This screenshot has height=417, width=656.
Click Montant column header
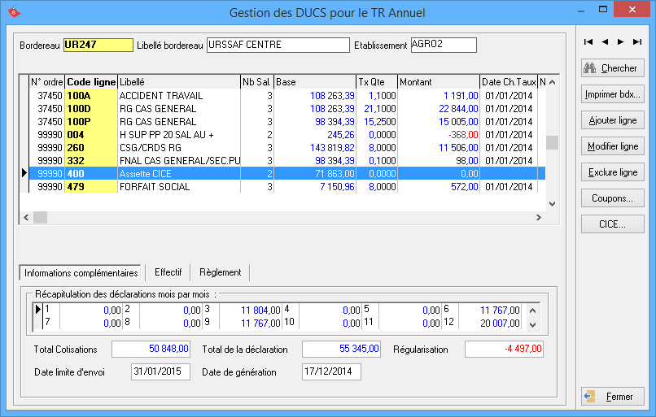coord(439,82)
